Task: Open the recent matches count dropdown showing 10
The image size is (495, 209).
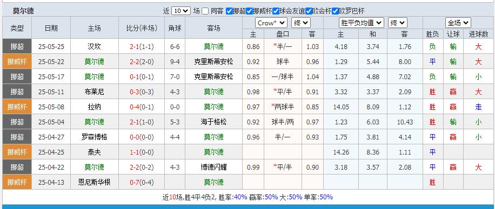Action: coord(181,11)
